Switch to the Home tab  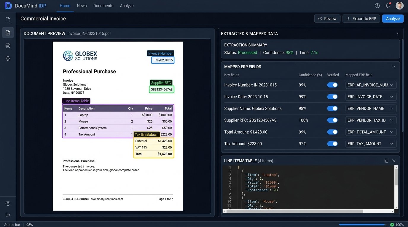[65, 6]
